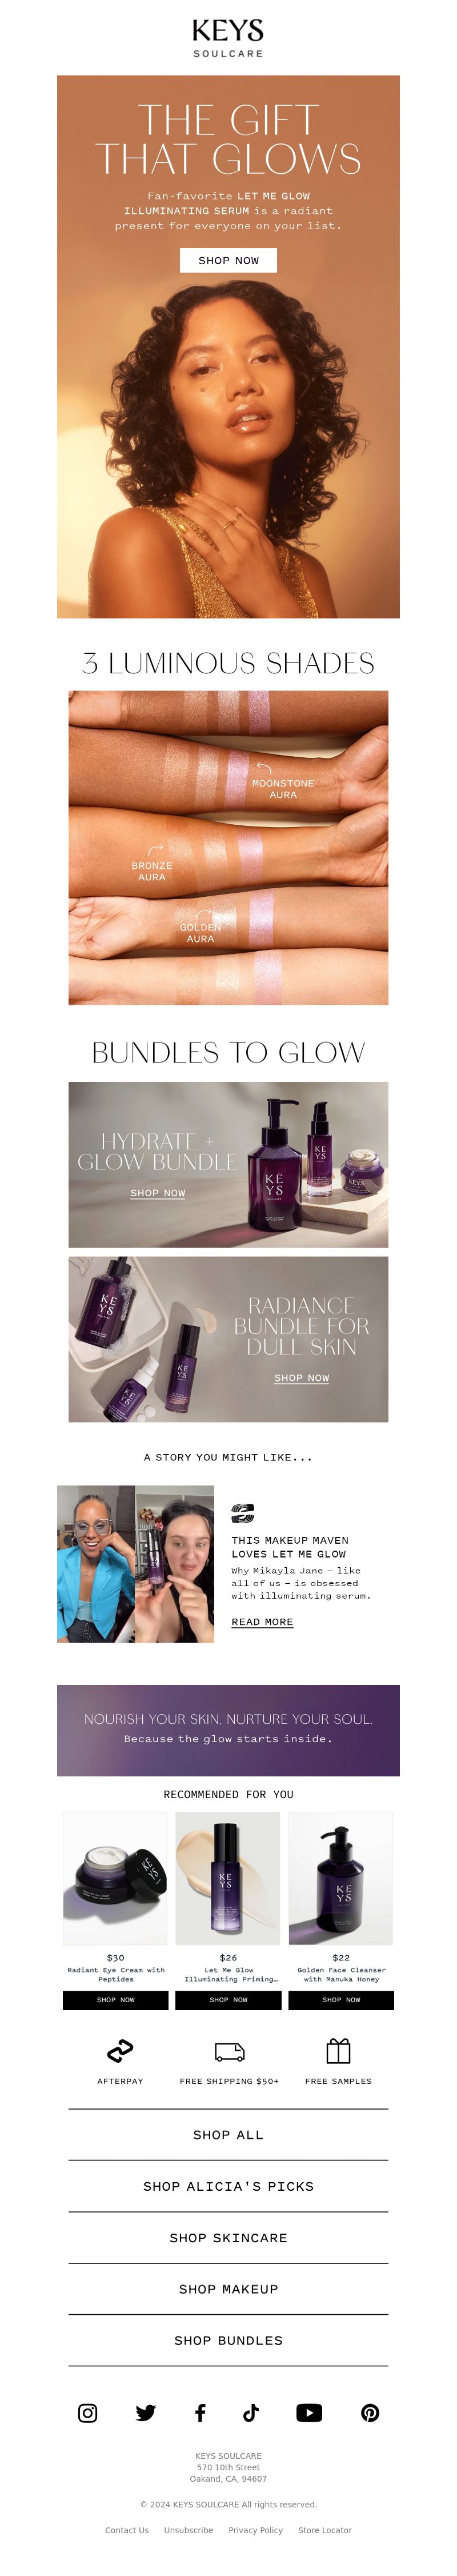This screenshot has height=2576, width=457.
Task: Open the YouTube icon
Action: [309, 2412]
